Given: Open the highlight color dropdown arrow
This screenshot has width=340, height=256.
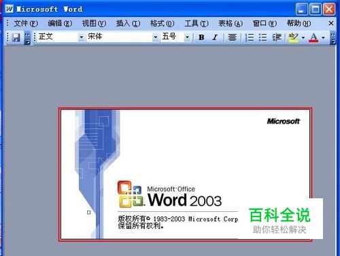Looking at the screenshot, I should pyautogui.click(x=303, y=37).
